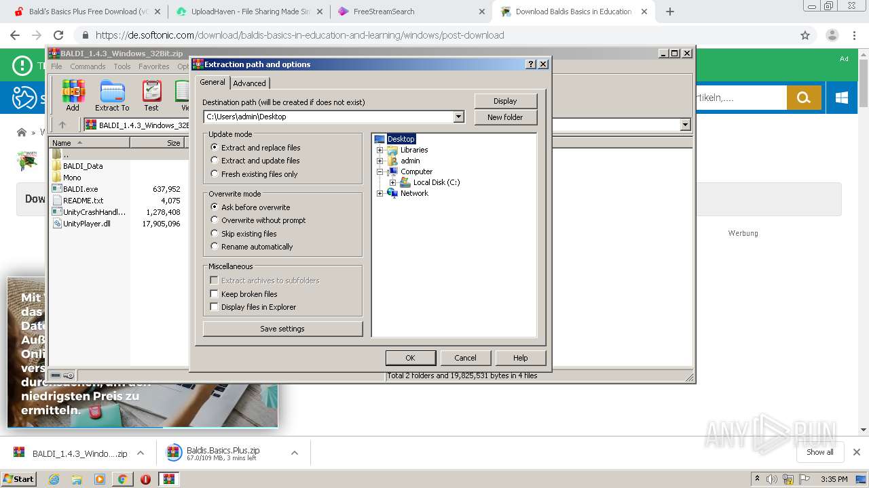
Task: Open Windows Explorer from the taskbar
Action: pos(77,479)
